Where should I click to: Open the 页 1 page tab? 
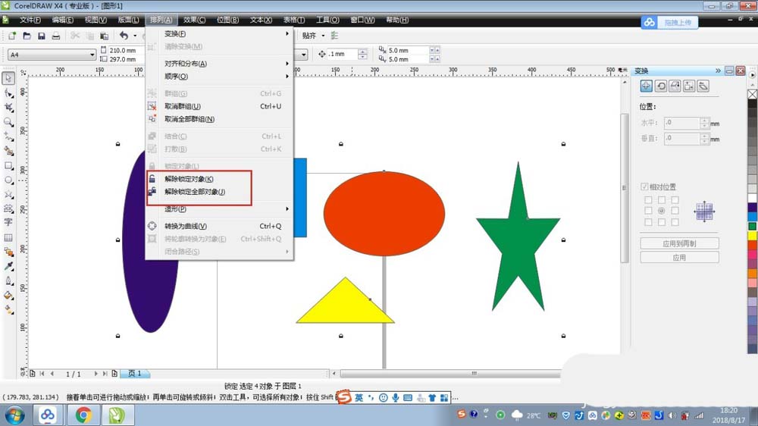pyautogui.click(x=135, y=373)
